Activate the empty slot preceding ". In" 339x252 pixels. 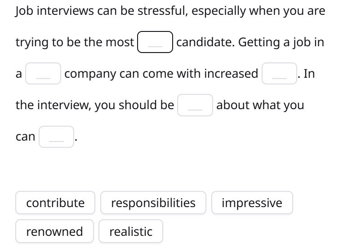point(279,73)
